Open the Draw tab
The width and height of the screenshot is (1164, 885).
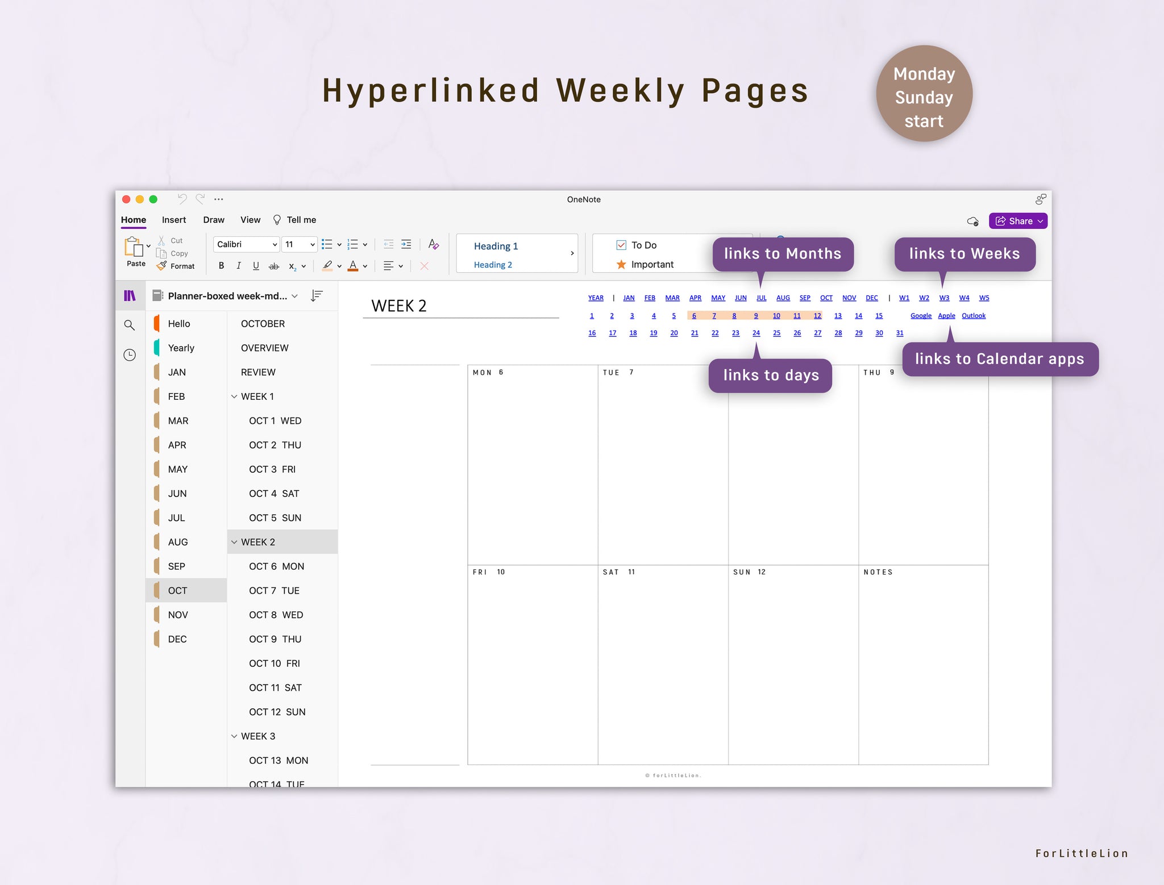213,220
